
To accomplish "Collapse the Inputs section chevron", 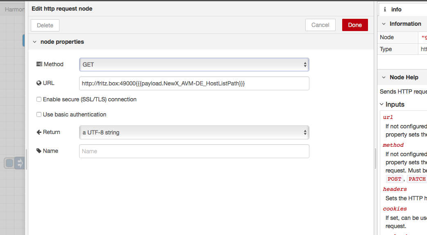I will click(x=382, y=104).
